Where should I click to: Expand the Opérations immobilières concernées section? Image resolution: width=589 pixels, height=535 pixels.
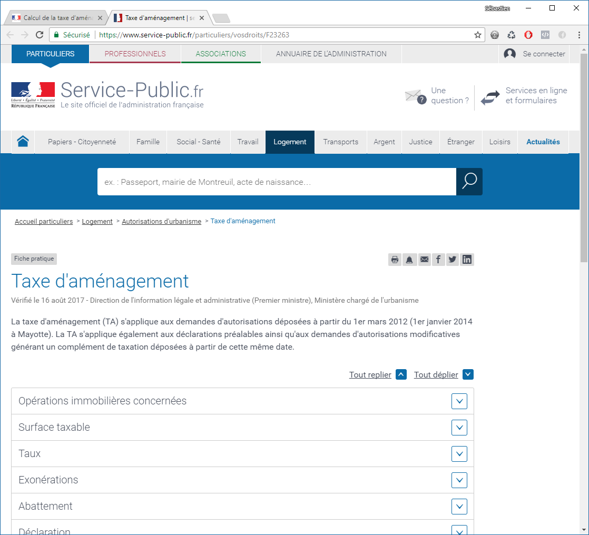[459, 401]
